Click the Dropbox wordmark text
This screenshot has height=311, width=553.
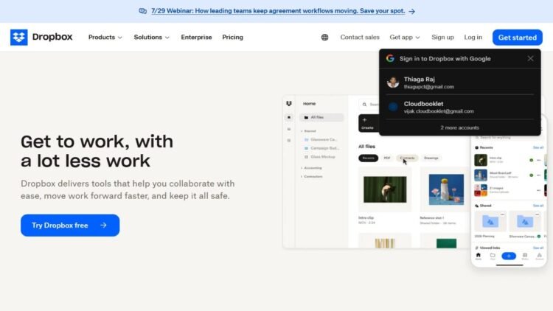pyautogui.click(x=52, y=37)
